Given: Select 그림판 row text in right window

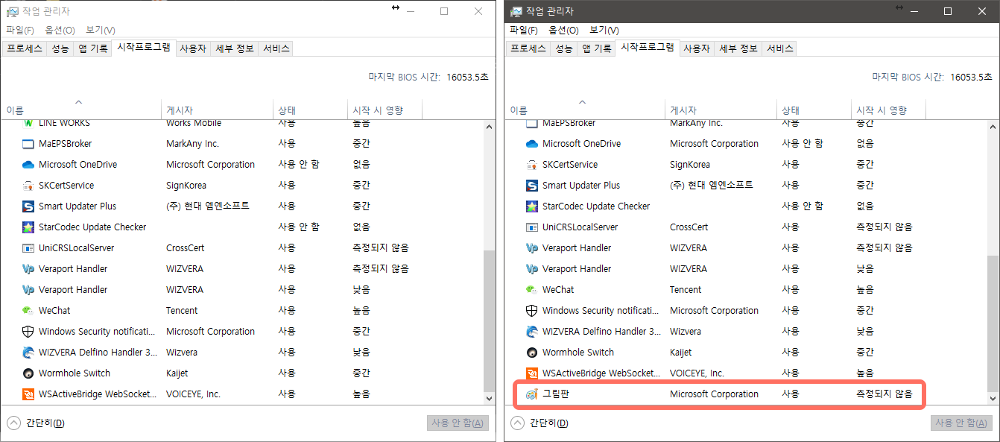Looking at the screenshot, I should pyautogui.click(x=557, y=394).
